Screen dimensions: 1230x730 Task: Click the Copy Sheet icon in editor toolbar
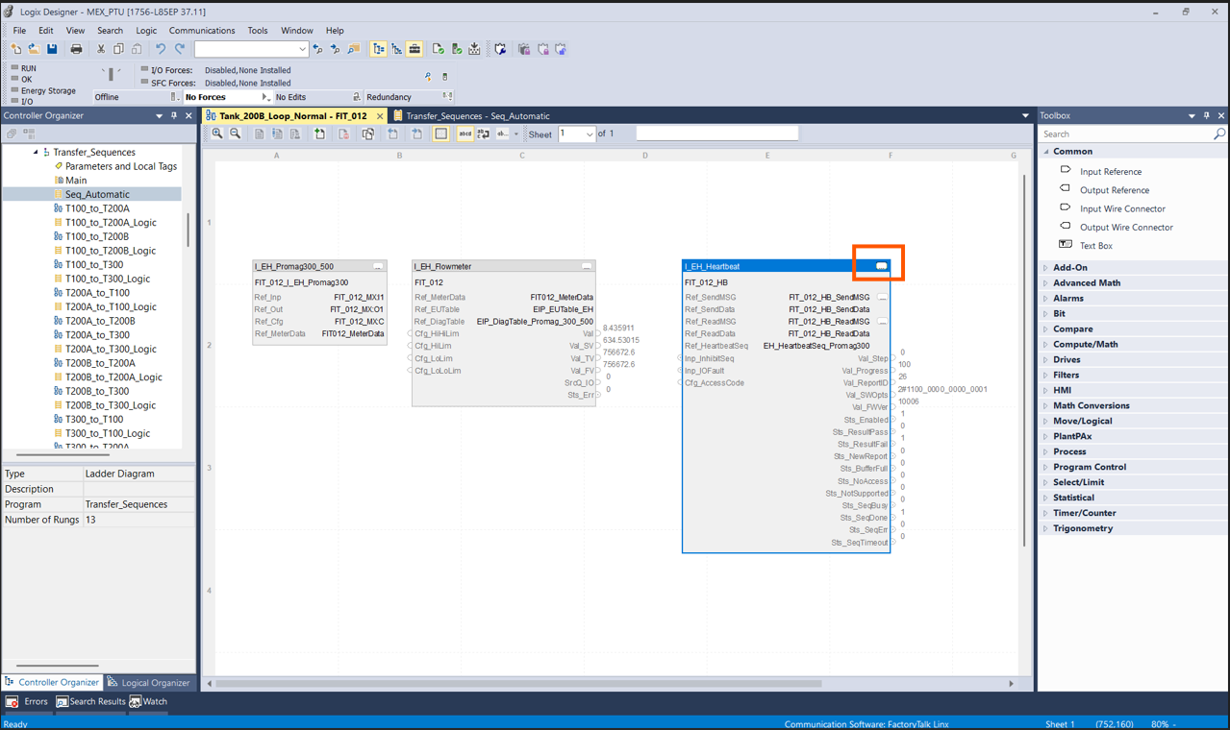(x=368, y=134)
